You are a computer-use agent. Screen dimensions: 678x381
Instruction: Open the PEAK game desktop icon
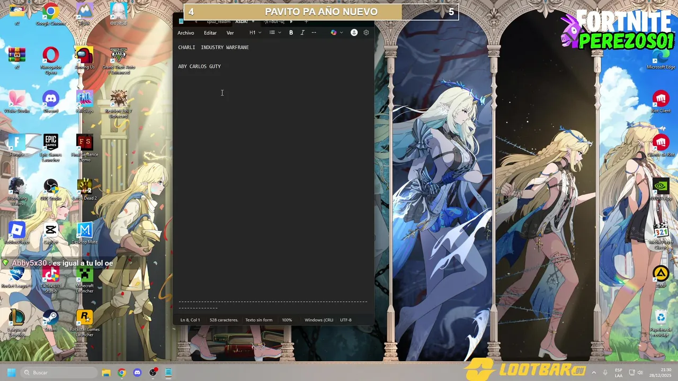[85, 14]
